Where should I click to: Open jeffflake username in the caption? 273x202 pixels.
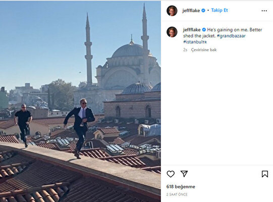coord(192,30)
